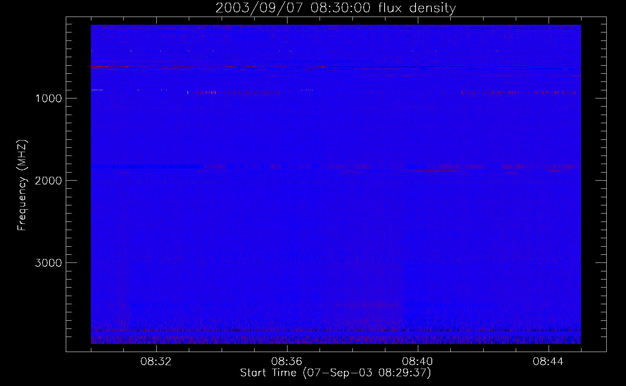Click the 3000 frequency tick label
The width and height of the screenshot is (626, 386).
pos(48,263)
